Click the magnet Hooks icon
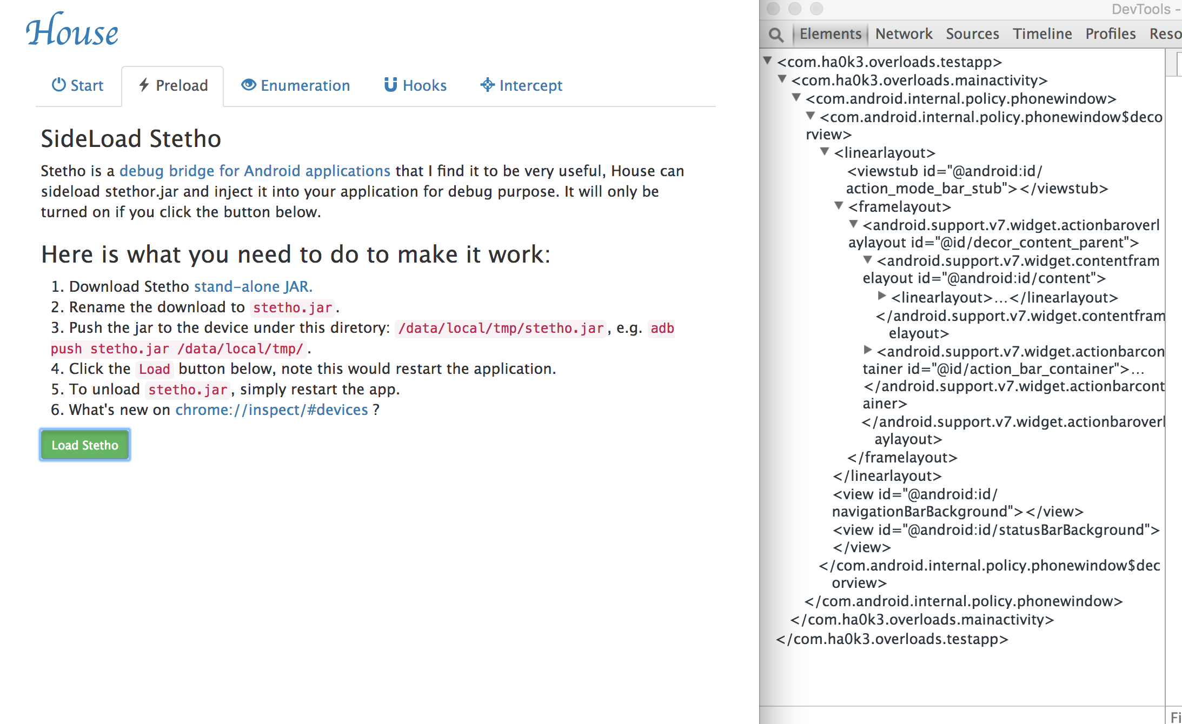The width and height of the screenshot is (1182, 724). 390,85
